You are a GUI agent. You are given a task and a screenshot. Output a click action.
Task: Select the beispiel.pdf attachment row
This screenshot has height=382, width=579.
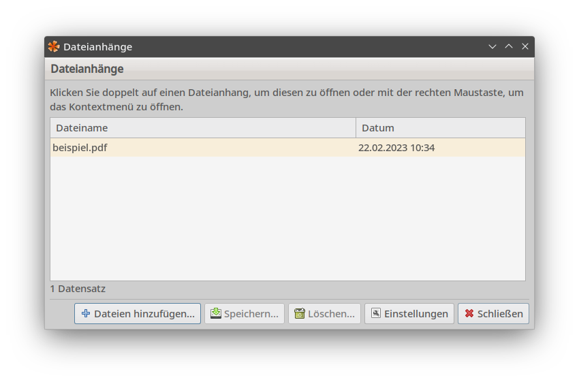click(x=287, y=148)
